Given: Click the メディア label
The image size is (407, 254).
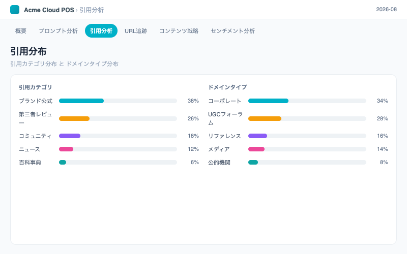Looking at the screenshot, I should 219,149.
